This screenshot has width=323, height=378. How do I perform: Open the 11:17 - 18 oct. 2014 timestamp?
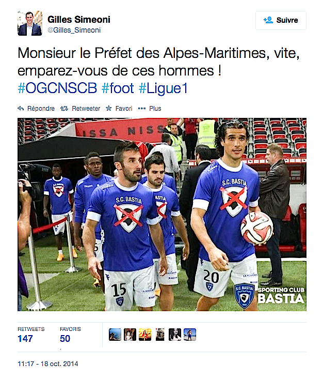[x=48, y=364]
